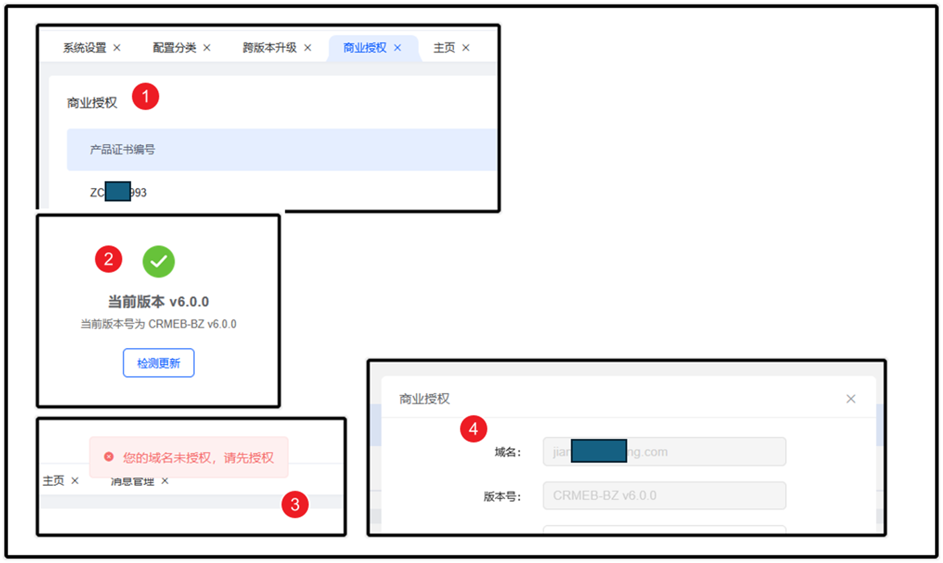Close the 配置分类 tab with its x
This screenshot has height=563, width=943.
(x=207, y=48)
